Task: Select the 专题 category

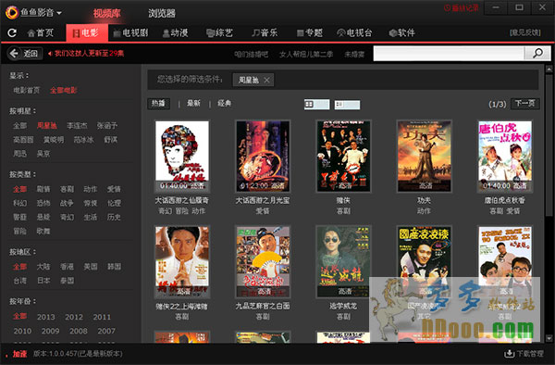Action: point(309,33)
